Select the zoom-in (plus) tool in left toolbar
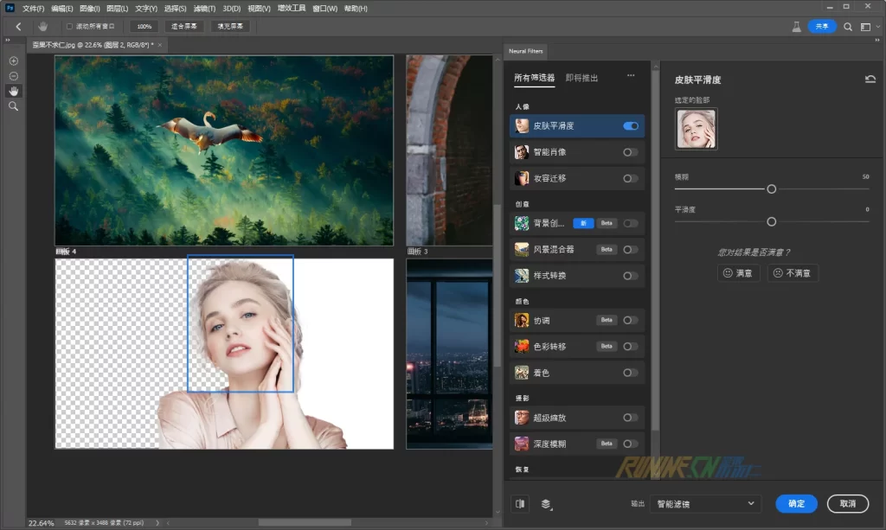The image size is (886, 530). click(x=13, y=61)
